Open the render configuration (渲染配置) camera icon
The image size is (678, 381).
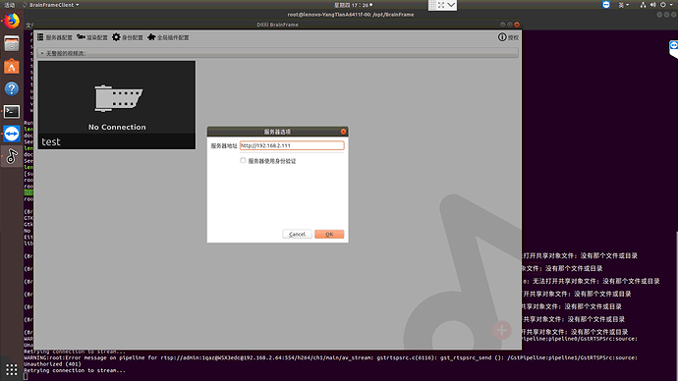[x=92, y=37]
